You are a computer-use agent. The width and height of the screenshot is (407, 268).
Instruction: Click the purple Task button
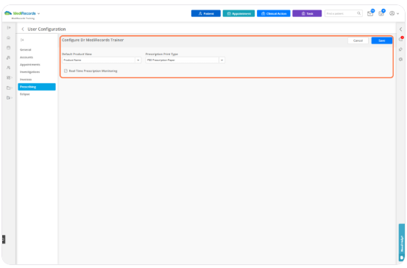pos(307,13)
